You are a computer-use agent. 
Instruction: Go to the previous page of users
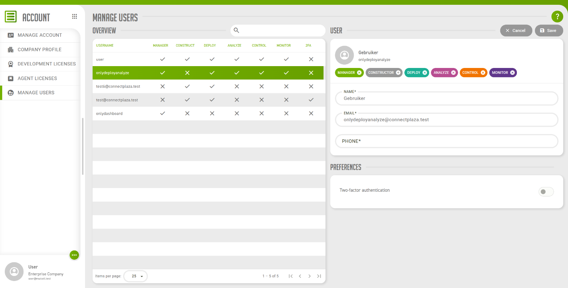point(300,276)
